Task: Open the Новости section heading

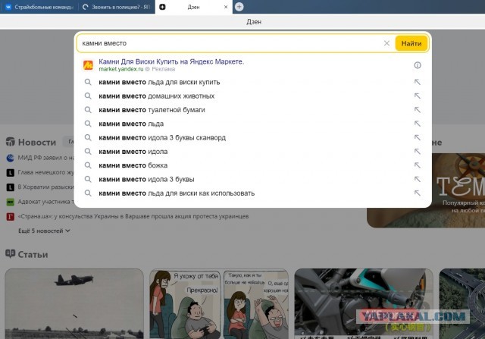Action: coord(37,142)
